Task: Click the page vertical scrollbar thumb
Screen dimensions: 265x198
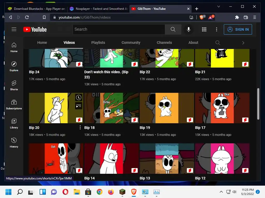Action: (258, 104)
